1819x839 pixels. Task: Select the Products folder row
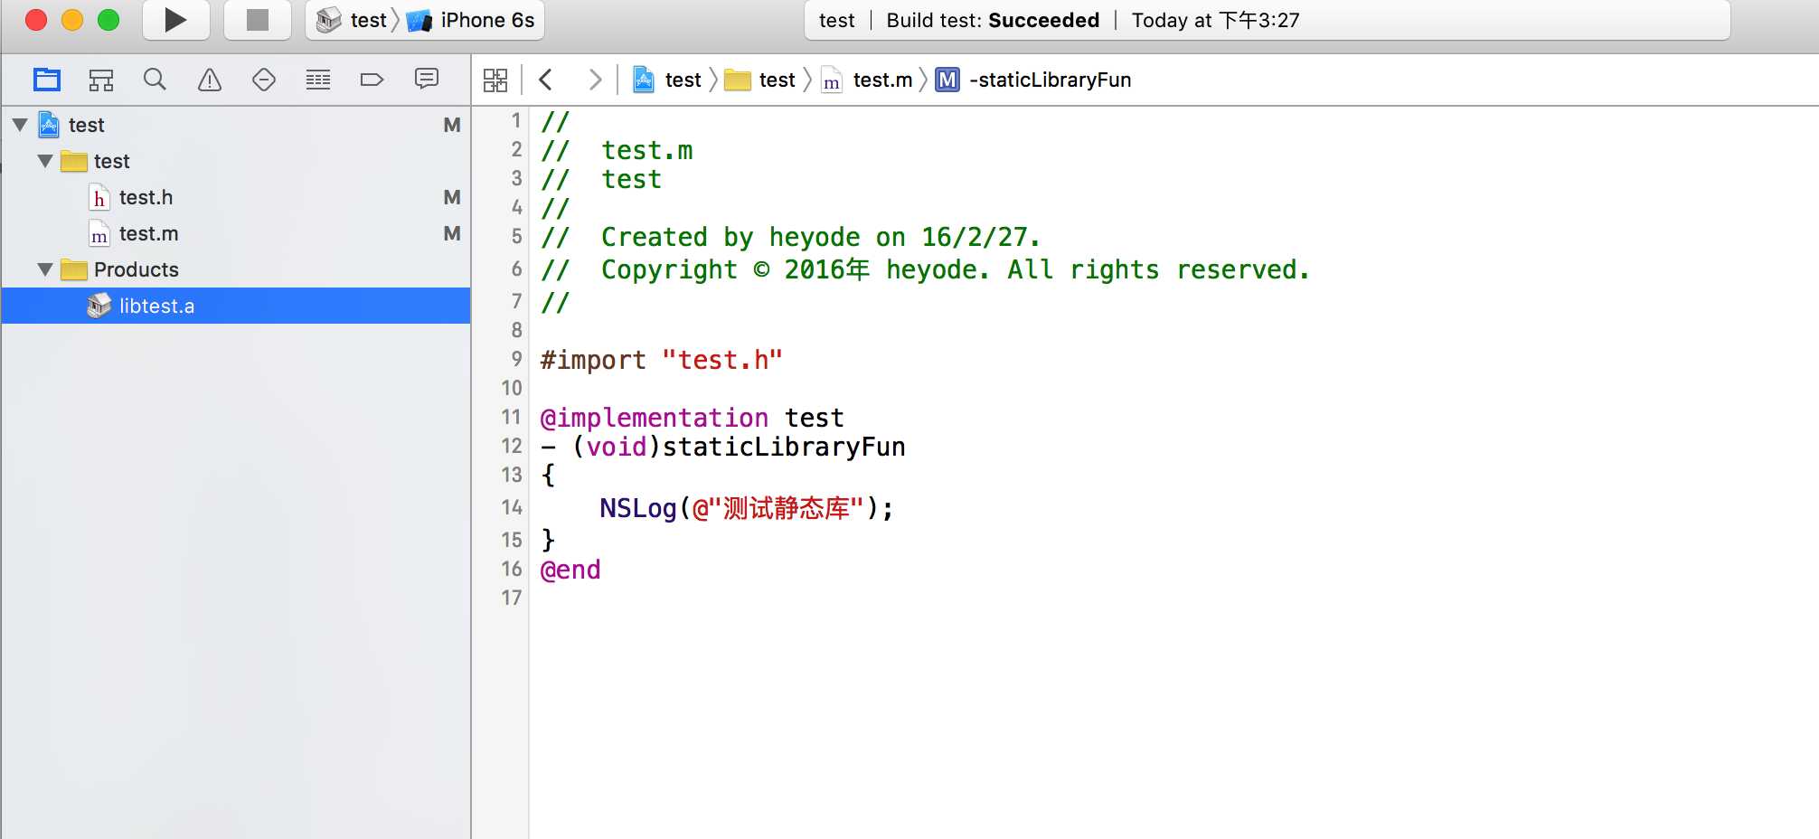click(236, 269)
